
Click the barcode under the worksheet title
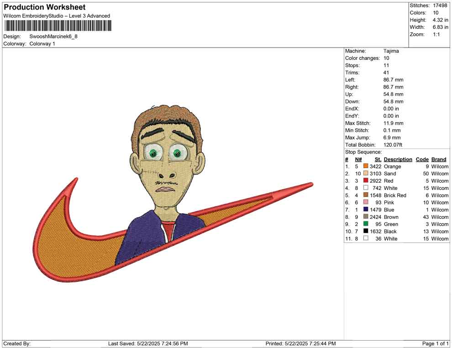(58, 26)
